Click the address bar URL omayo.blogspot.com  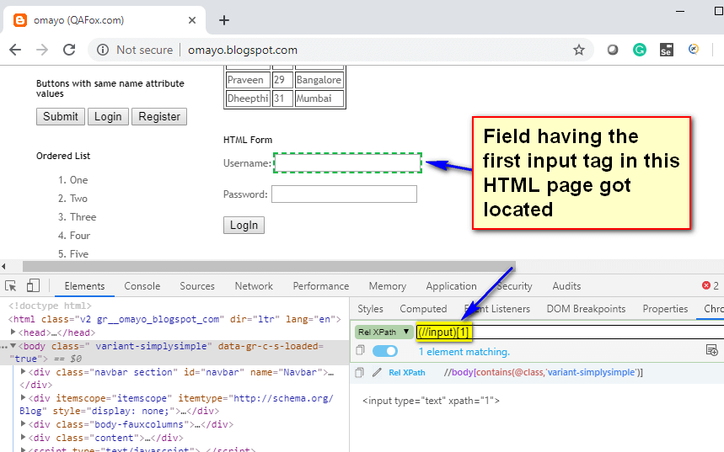[x=243, y=50]
